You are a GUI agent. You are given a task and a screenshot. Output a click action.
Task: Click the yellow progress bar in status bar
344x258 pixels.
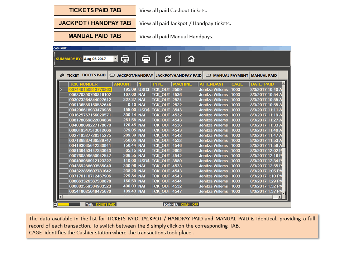click(63, 204)
